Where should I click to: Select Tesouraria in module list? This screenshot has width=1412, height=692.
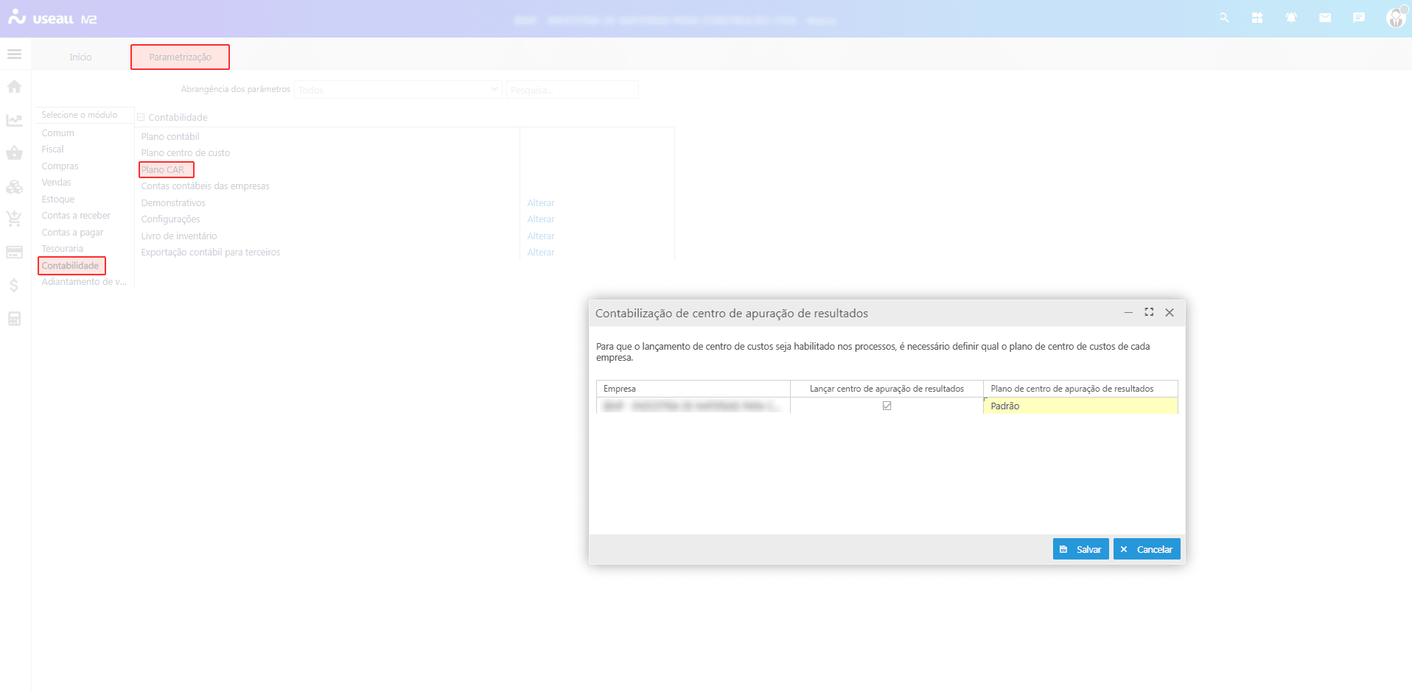[63, 249]
